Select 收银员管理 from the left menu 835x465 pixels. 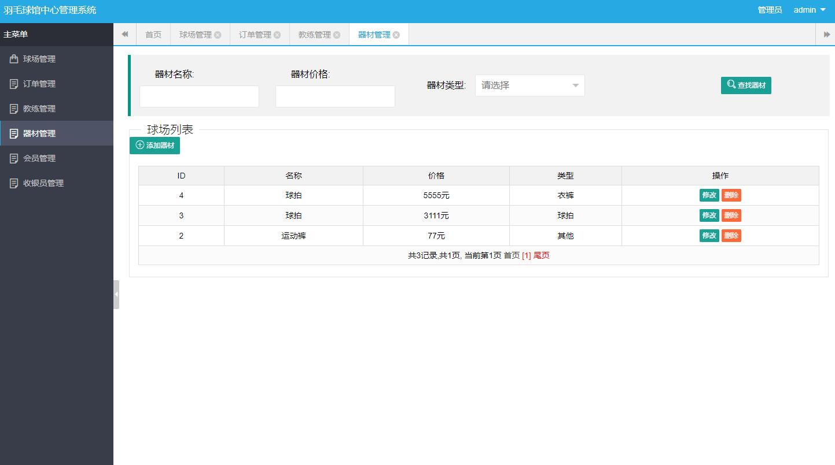click(44, 183)
